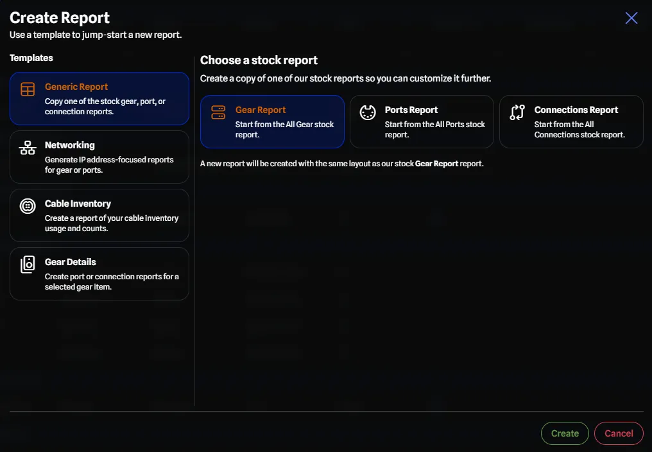Close the Create Report dialog with X
The height and width of the screenshot is (452, 652).
click(631, 18)
